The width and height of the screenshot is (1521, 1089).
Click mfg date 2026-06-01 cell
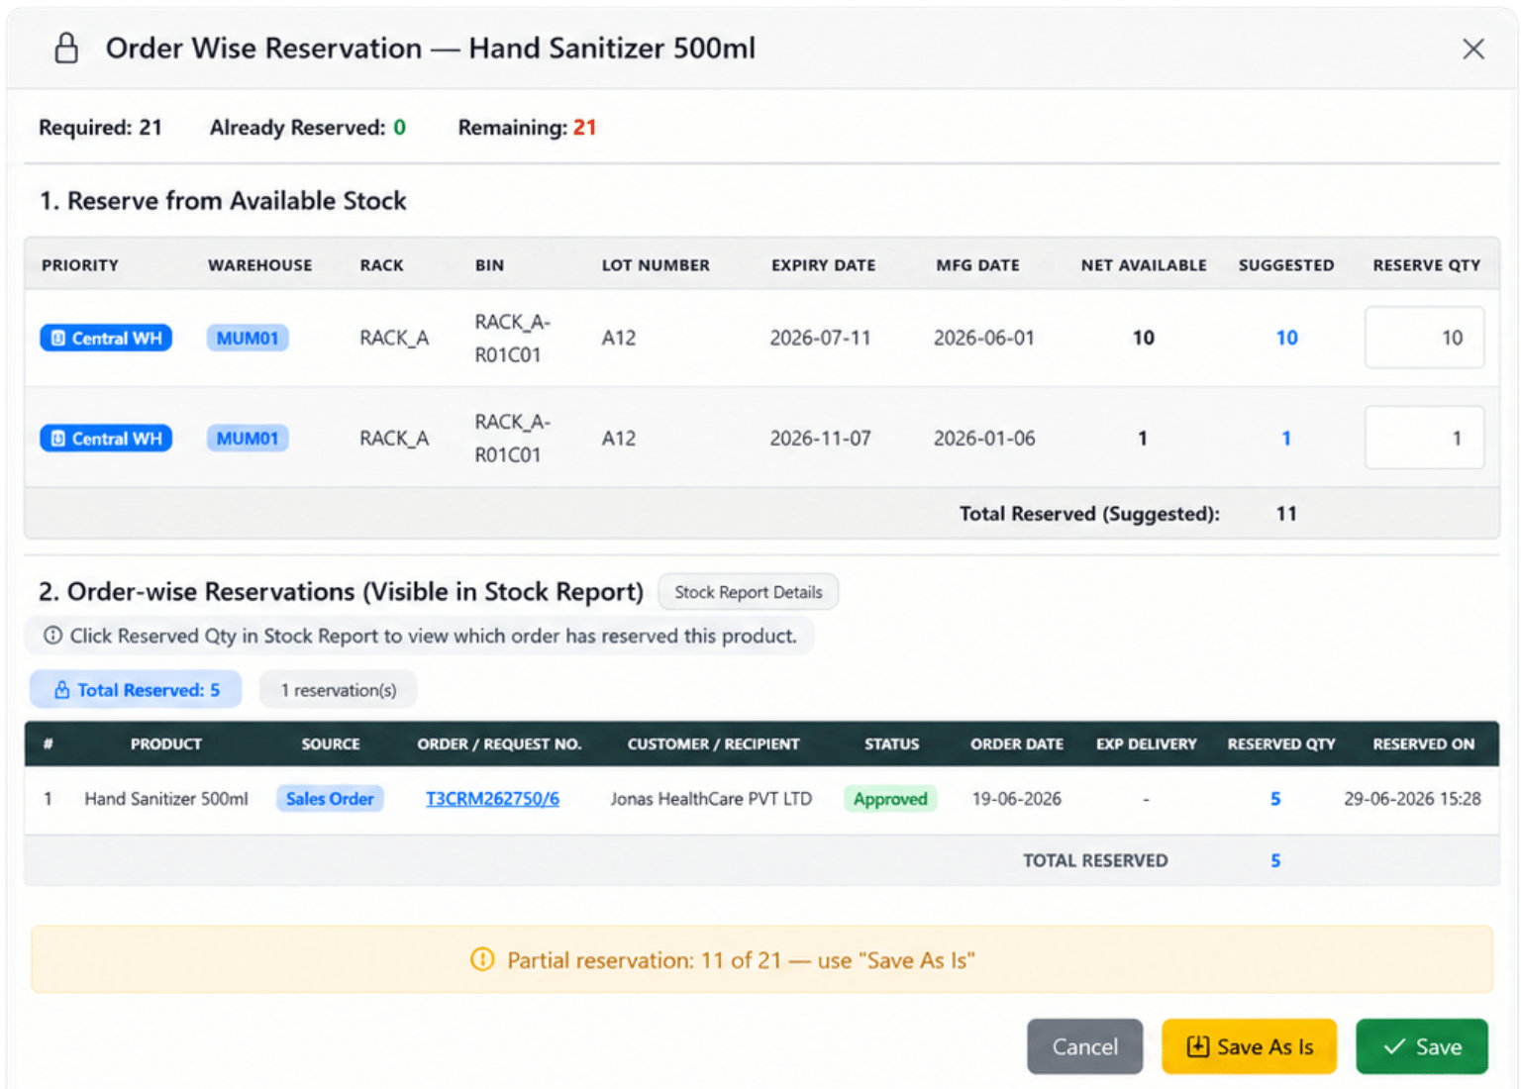(x=983, y=338)
